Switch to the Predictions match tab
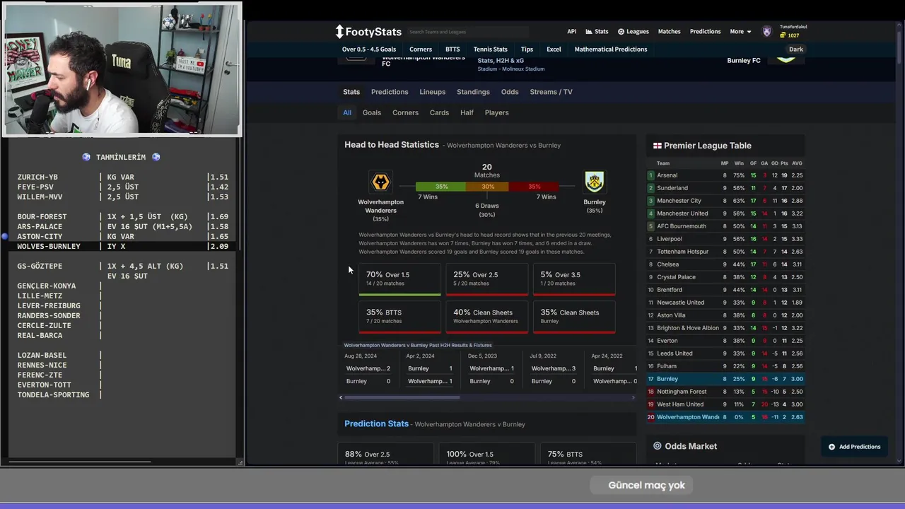905x509 pixels. tap(390, 92)
